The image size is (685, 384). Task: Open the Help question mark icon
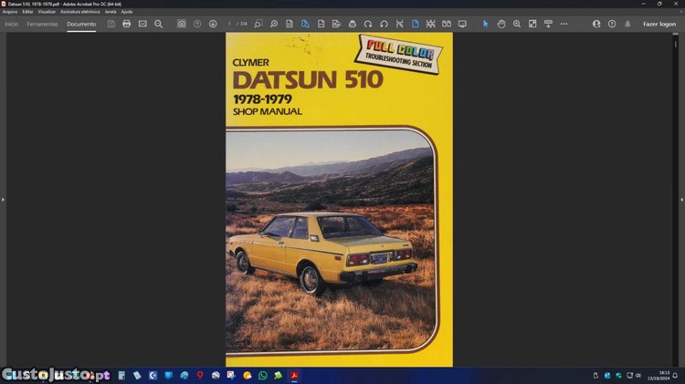612,24
